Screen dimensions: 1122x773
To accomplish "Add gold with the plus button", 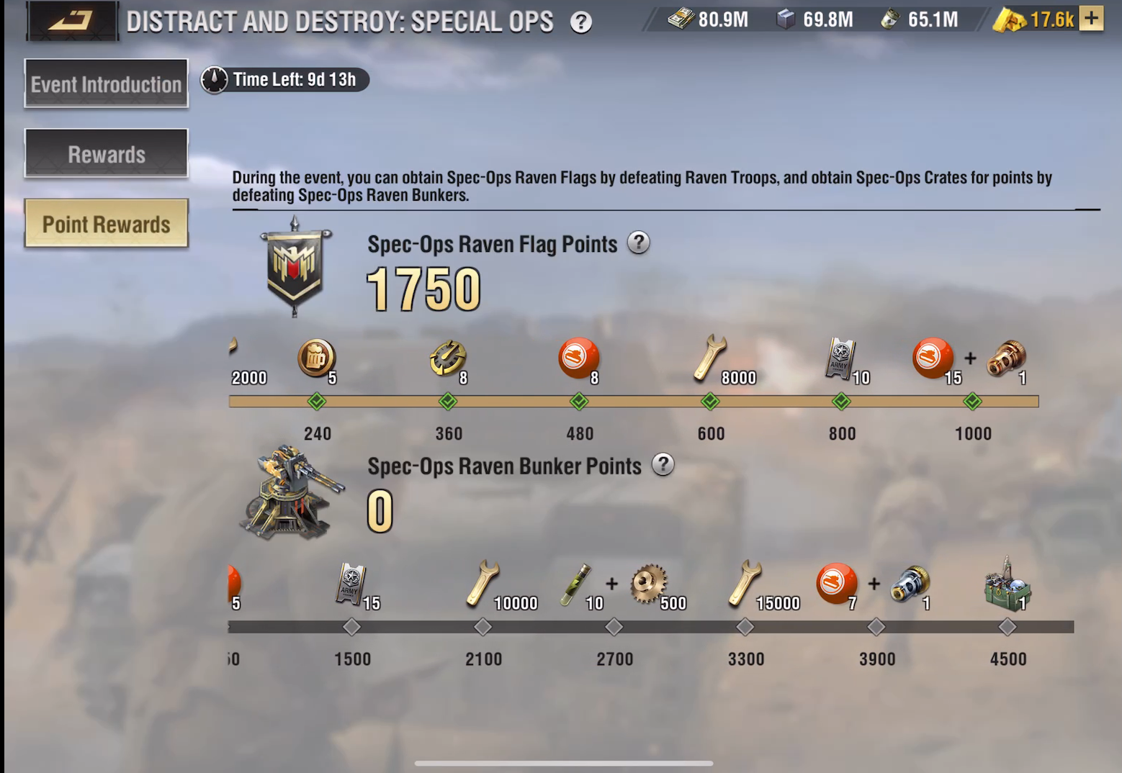I will (1091, 19).
